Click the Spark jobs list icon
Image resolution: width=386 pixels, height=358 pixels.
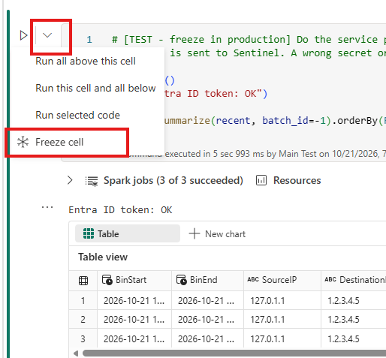pos(92,181)
